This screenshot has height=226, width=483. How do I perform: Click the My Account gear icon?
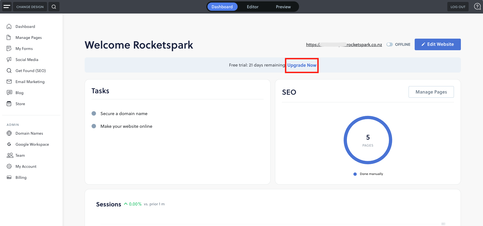click(x=9, y=166)
